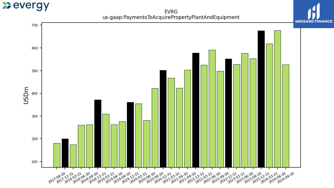This screenshot has height=188, width=334.
Task: Click the 700 y-axis tick label
Action: click(35, 25)
